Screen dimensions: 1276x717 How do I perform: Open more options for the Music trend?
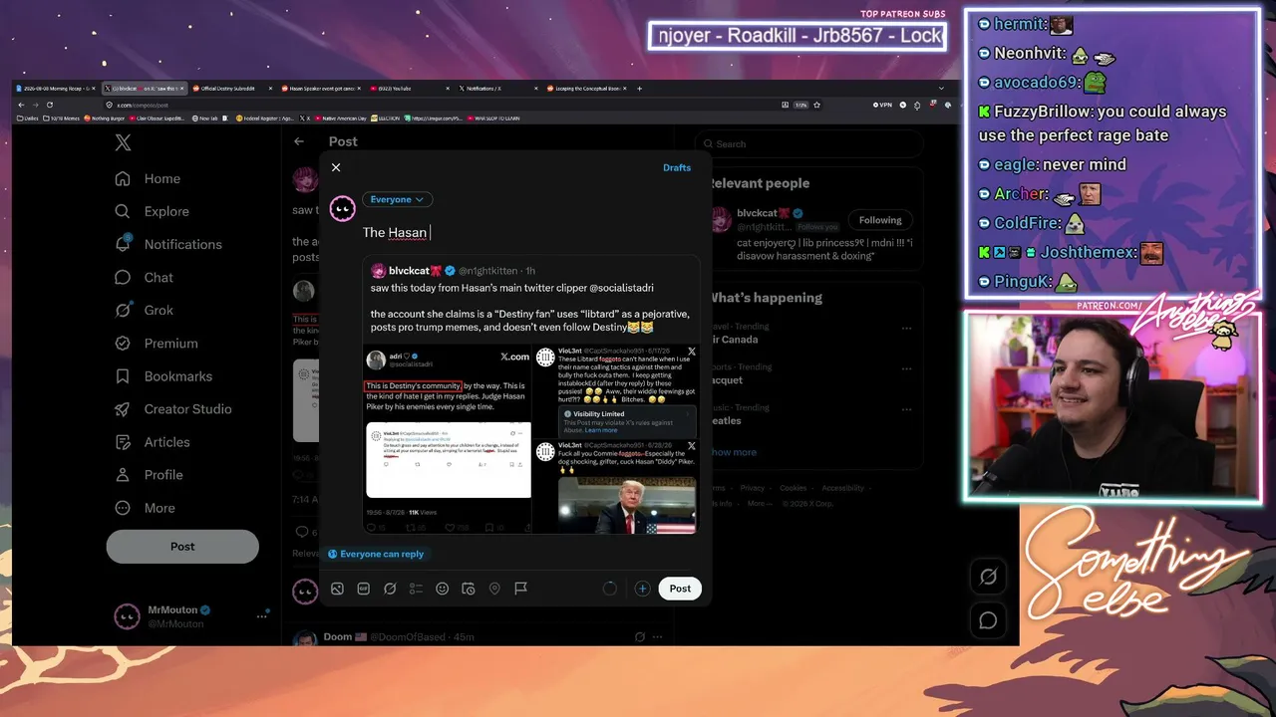coord(906,409)
